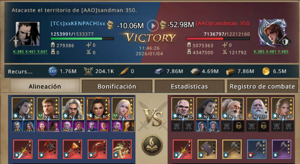This screenshot has width=300, height=164.
Task: Select the Alineación tab
Action: [x=45, y=86]
